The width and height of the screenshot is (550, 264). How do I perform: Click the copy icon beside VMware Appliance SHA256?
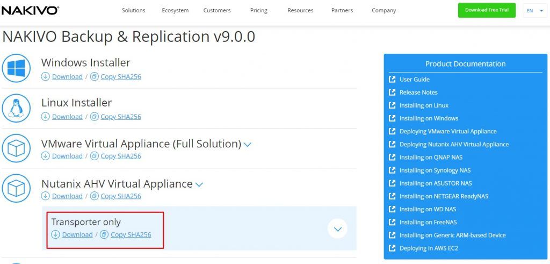[95, 156]
